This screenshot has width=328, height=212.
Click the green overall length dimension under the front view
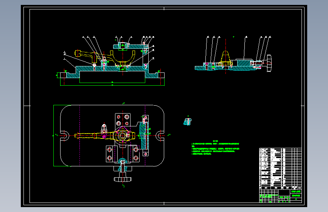[x=112, y=85]
